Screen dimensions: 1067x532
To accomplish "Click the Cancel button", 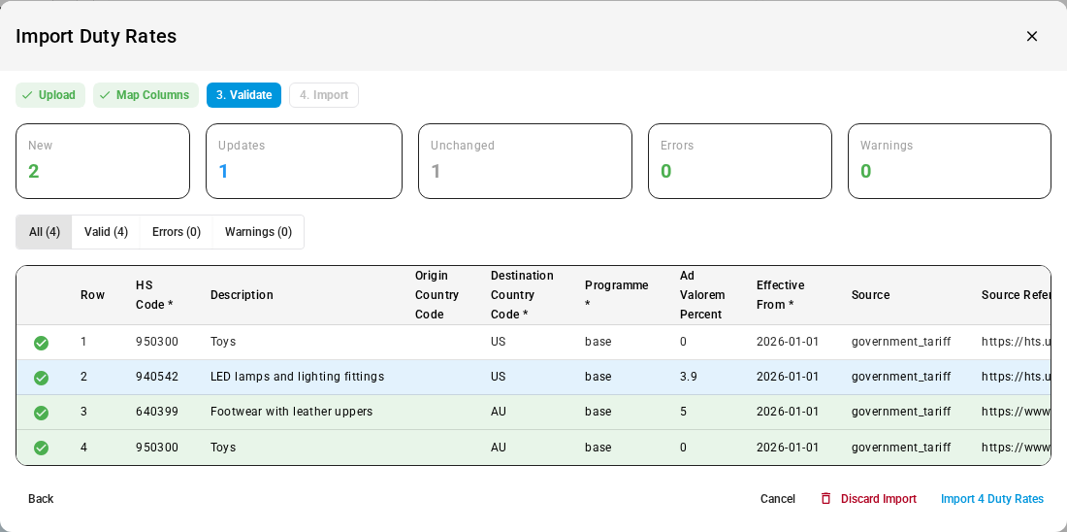I will coord(778,499).
